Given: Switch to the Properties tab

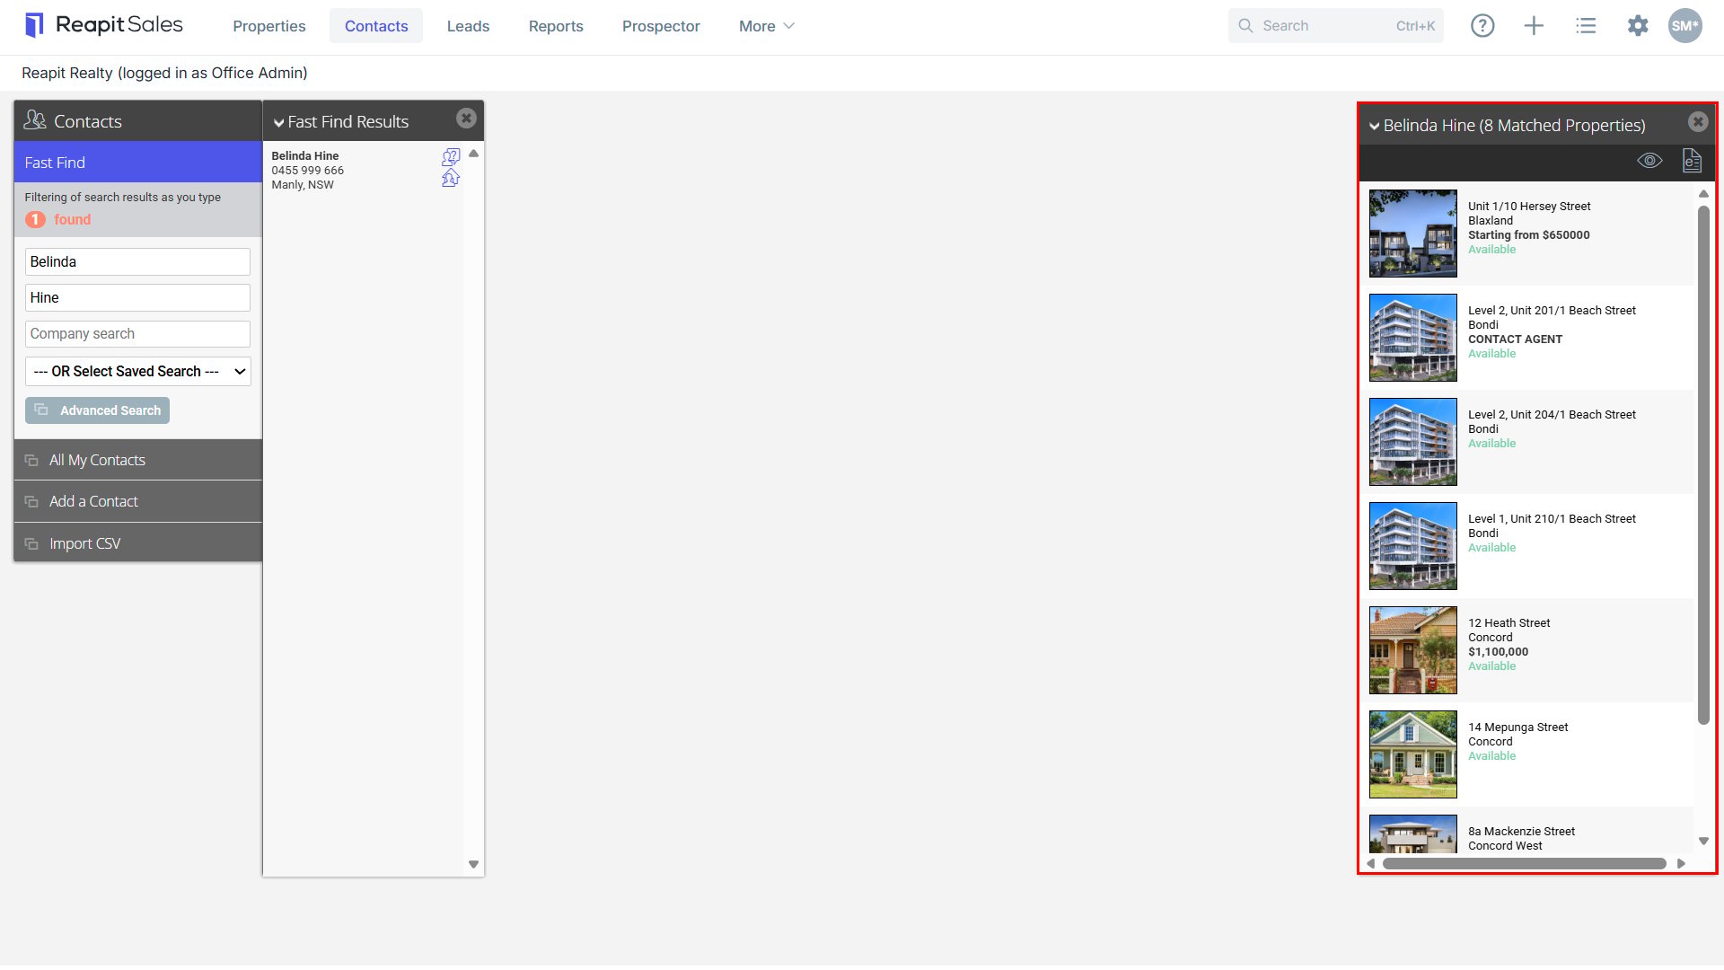Looking at the screenshot, I should (269, 26).
